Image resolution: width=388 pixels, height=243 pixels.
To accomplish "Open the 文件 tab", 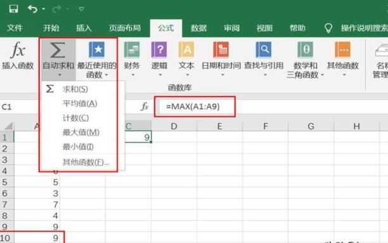I will [x=15, y=28].
